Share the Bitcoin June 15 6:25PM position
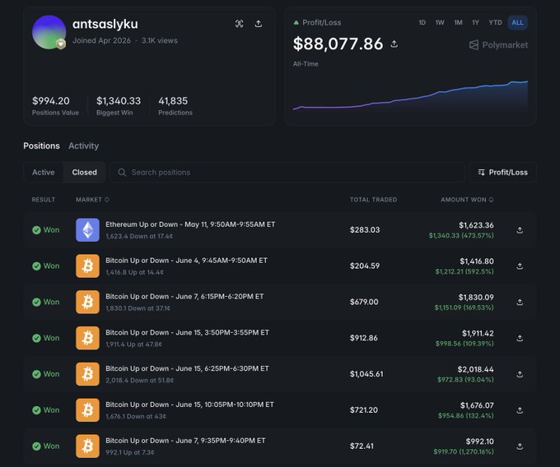The width and height of the screenshot is (560, 467). tap(520, 374)
